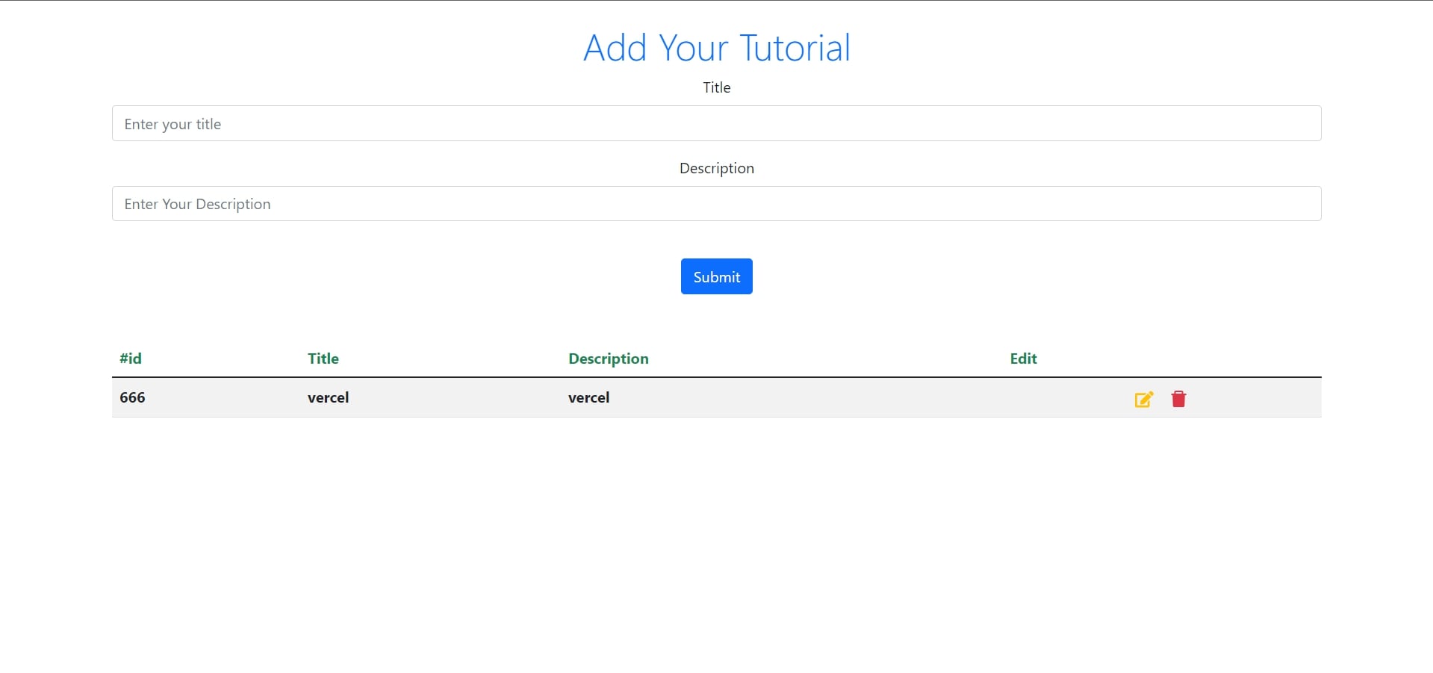
Task: Click the Description label above second input
Action: (x=716, y=168)
